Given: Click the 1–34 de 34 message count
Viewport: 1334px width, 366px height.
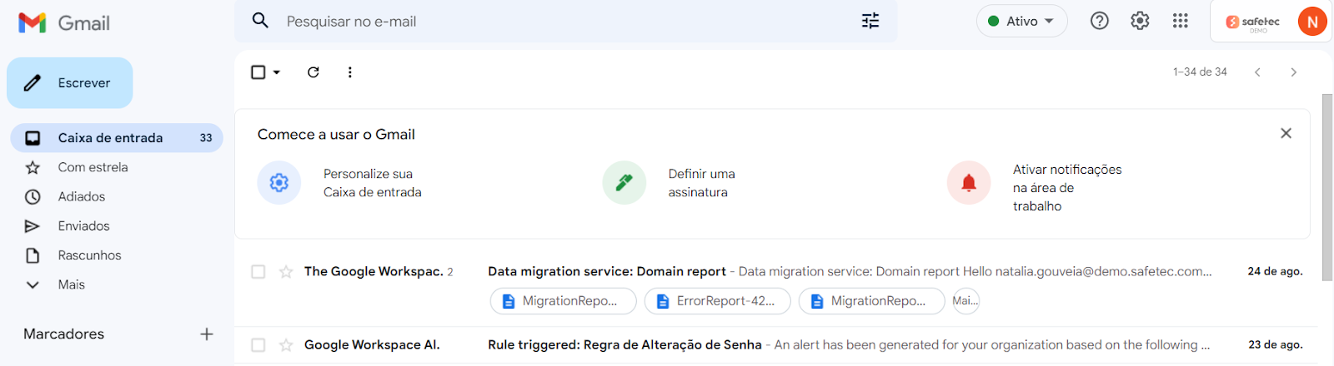Looking at the screenshot, I should pos(1200,72).
